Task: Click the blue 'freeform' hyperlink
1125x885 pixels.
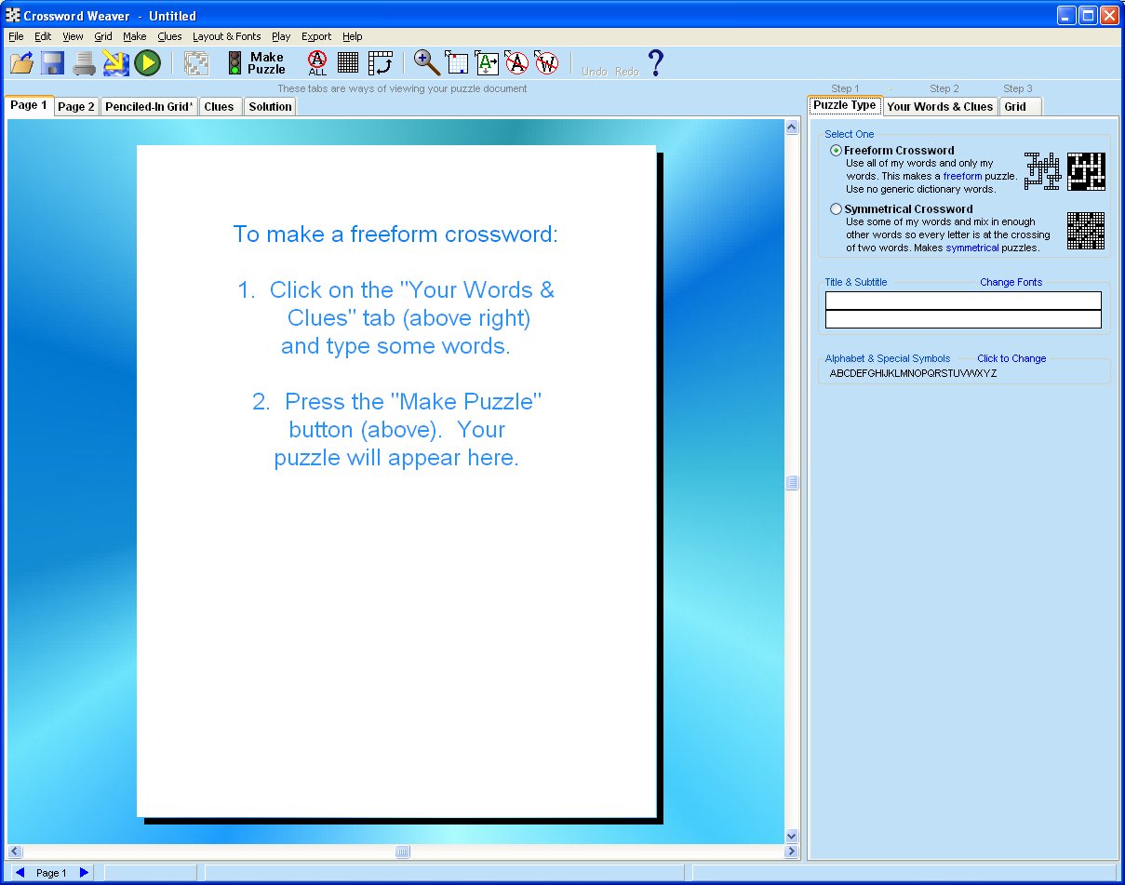Action: 963,176
